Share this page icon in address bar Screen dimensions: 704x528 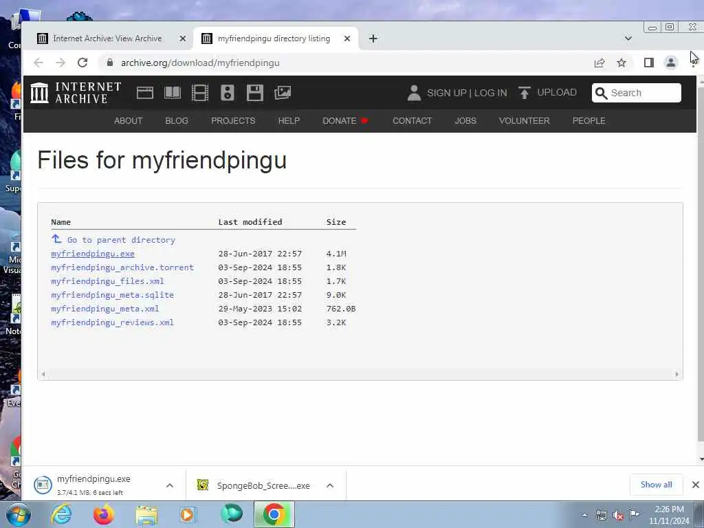pos(599,63)
